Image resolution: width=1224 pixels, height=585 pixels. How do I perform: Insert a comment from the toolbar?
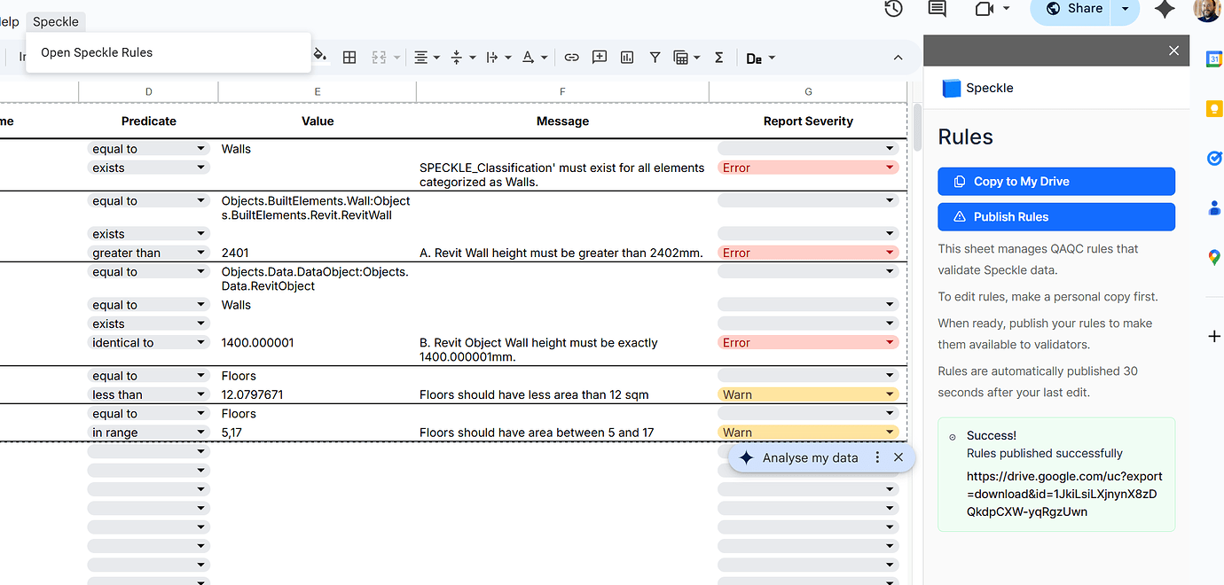(600, 58)
